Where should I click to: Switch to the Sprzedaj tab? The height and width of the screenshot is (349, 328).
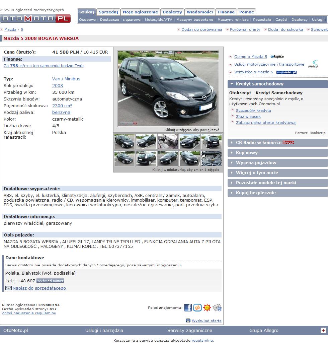click(x=108, y=12)
